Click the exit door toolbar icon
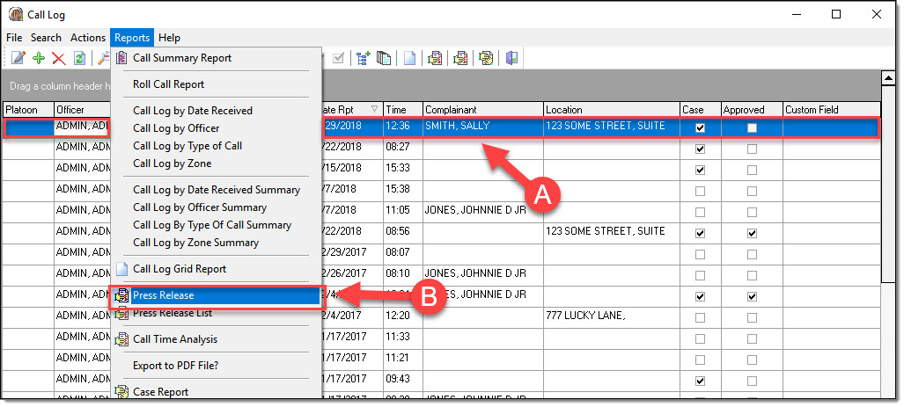The image size is (904, 407). coord(512,58)
